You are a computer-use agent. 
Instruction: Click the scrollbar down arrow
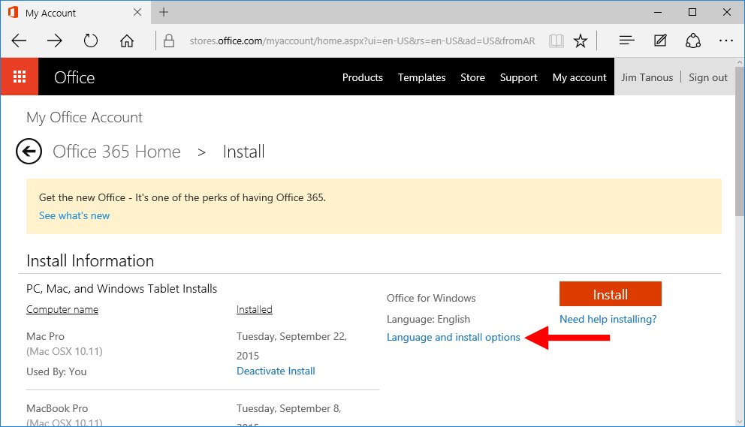click(x=740, y=421)
